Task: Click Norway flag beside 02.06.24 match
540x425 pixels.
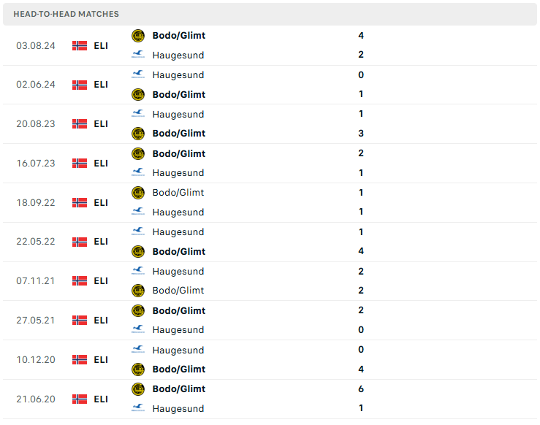Action: 80,85
